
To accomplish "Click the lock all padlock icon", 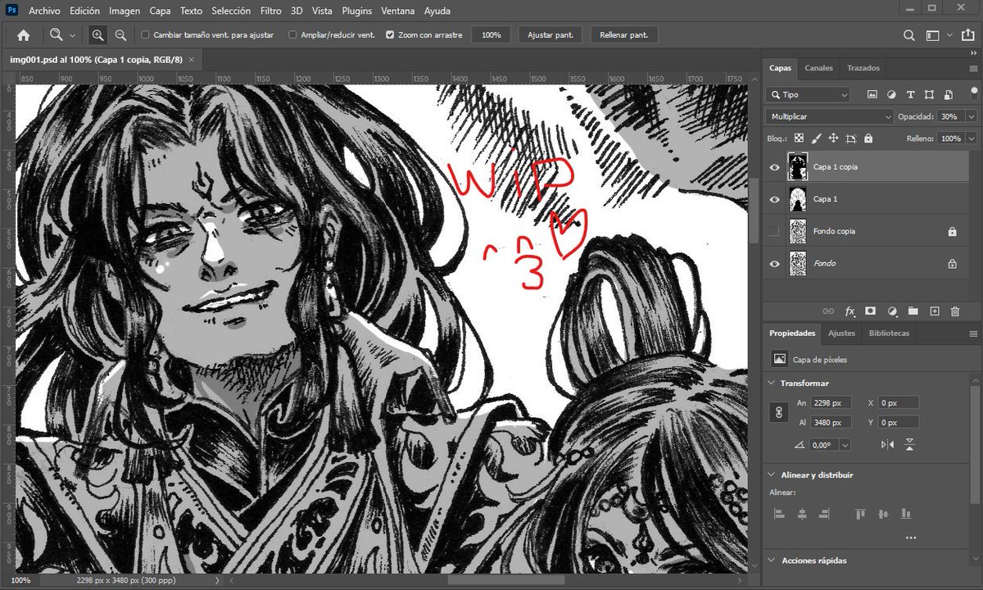I will 868,138.
